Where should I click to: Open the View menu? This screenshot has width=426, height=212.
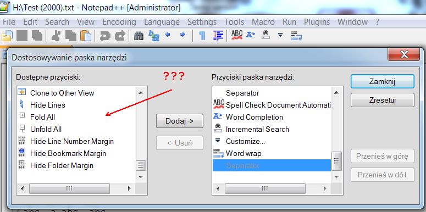[x=86, y=22]
